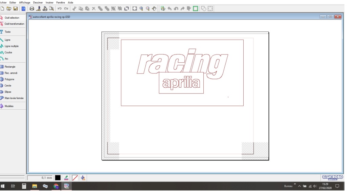Click the no-fill red slash swatch
This screenshot has height=195, width=347.
click(75, 178)
